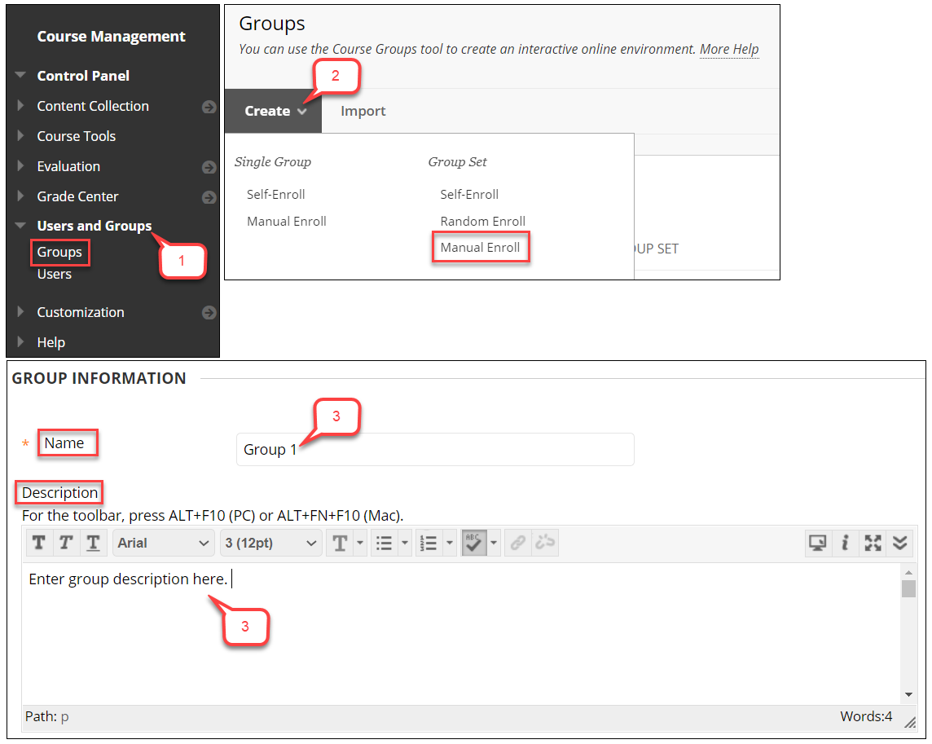Open the Customization link
Image resolution: width=932 pixels, height=744 pixels.
80,312
